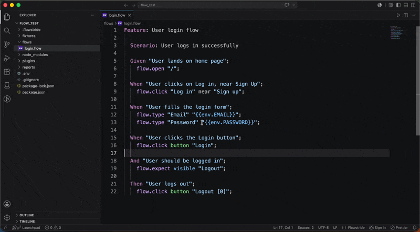Open notifications bell icon

(415, 228)
